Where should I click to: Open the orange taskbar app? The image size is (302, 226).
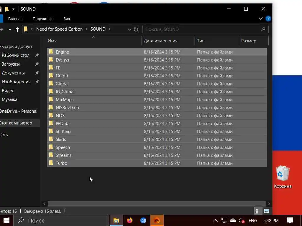point(157,220)
